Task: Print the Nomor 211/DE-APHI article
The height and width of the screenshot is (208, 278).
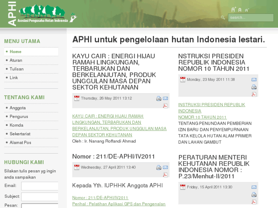Action: pyautogui.click(x=159, y=168)
